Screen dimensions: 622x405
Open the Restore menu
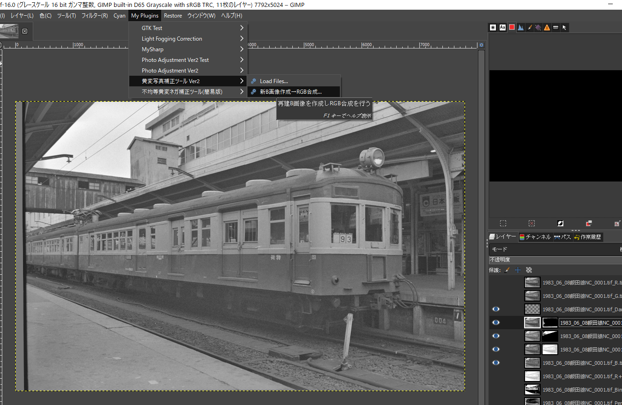click(x=173, y=16)
